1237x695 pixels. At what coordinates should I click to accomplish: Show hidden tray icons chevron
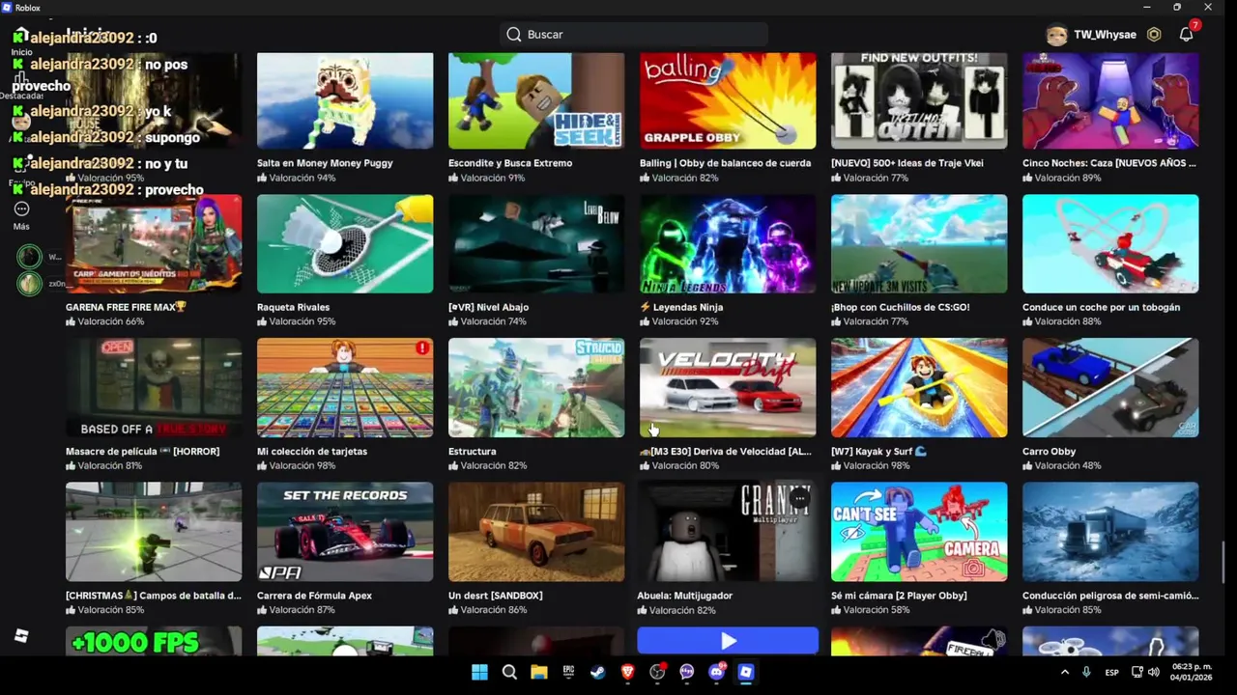(x=1065, y=672)
